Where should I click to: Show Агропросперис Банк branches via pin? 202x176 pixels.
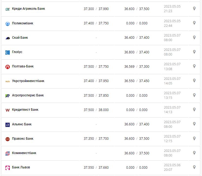pos(194,95)
